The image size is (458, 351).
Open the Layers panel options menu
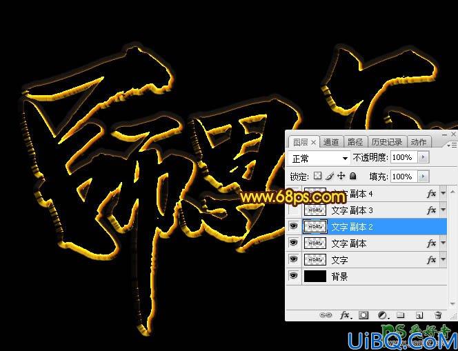pos(452,145)
